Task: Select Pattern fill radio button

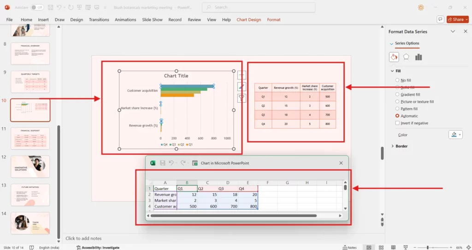Action: click(x=397, y=109)
